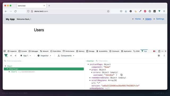Click the username value edit dots icon
Screen dimensions: 170x96
tap(117, 75)
